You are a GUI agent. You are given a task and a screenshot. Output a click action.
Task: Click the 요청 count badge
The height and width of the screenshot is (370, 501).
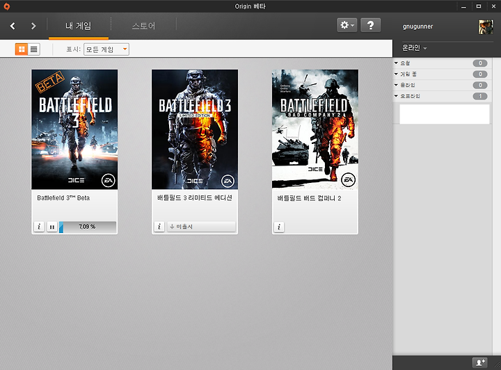(x=480, y=63)
